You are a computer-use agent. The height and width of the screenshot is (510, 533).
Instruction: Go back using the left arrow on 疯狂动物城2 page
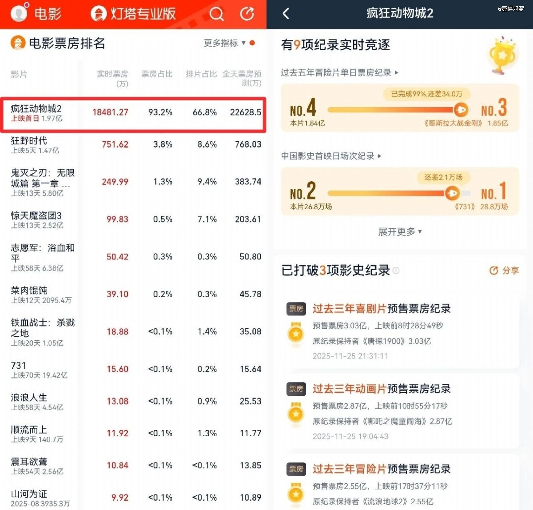285,14
